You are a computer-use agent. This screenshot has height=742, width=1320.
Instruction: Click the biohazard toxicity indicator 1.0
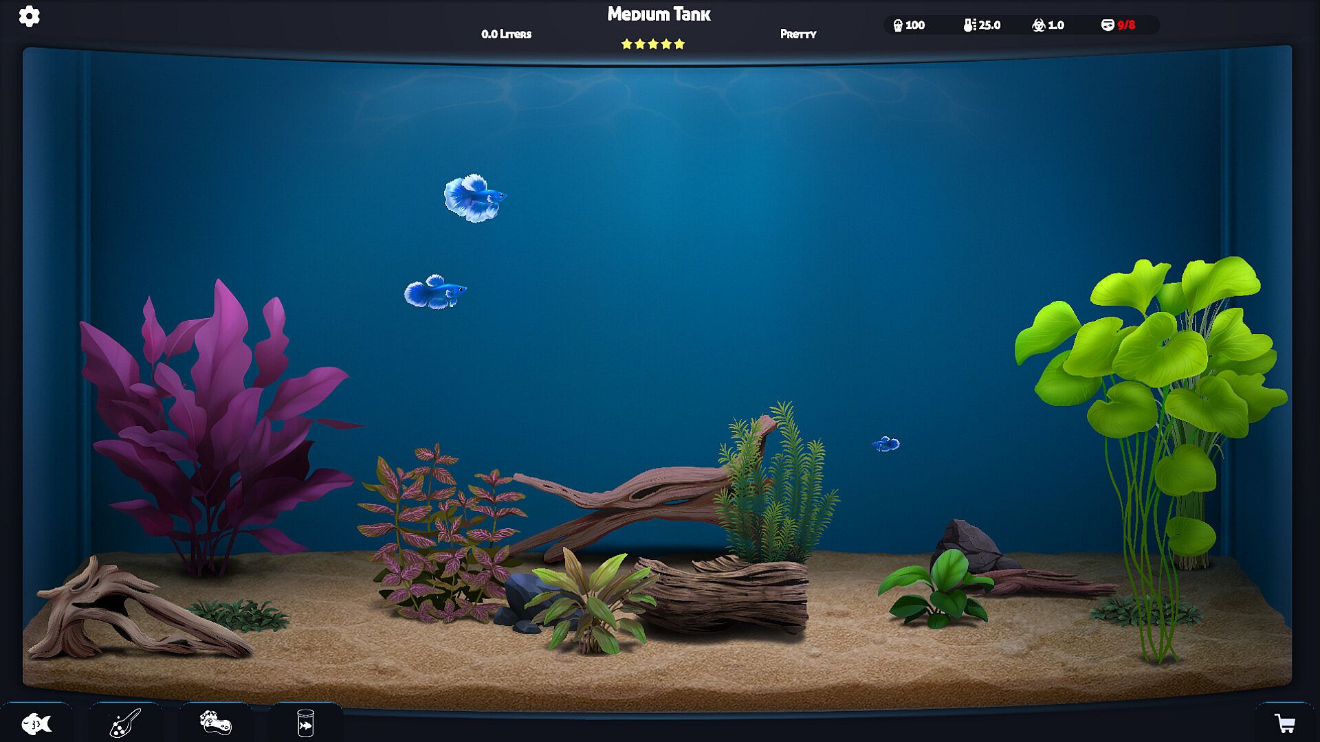click(x=1048, y=25)
